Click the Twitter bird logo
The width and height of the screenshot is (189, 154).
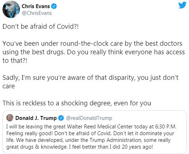(x=182, y=6)
